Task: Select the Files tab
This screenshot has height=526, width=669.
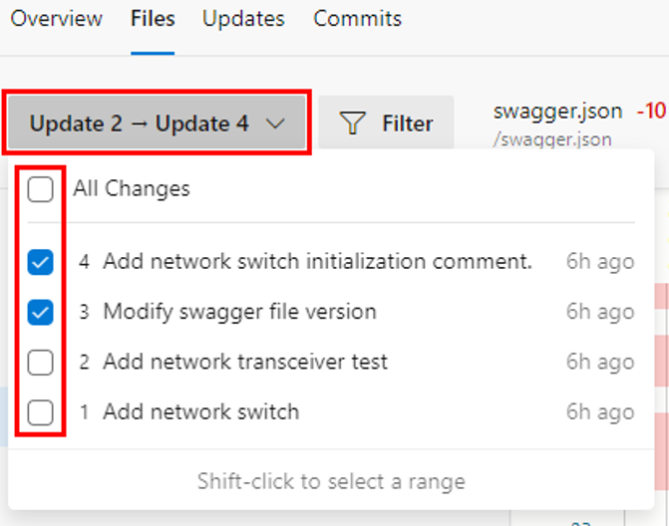Action: (x=153, y=19)
